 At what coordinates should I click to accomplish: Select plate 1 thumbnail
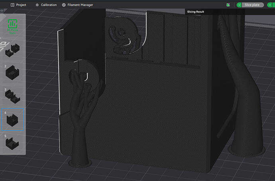(12, 50)
